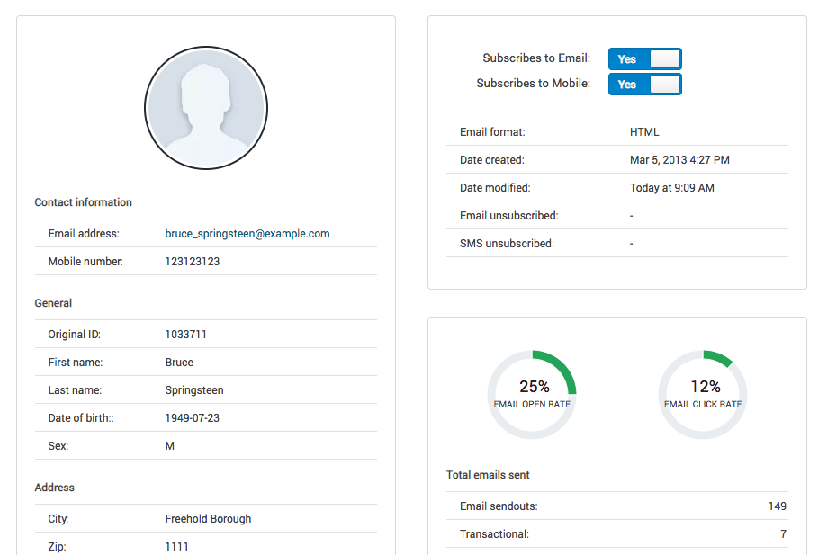The width and height of the screenshot is (827, 555).
Task: Select the Zip value 1111
Action: coord(176,547)
